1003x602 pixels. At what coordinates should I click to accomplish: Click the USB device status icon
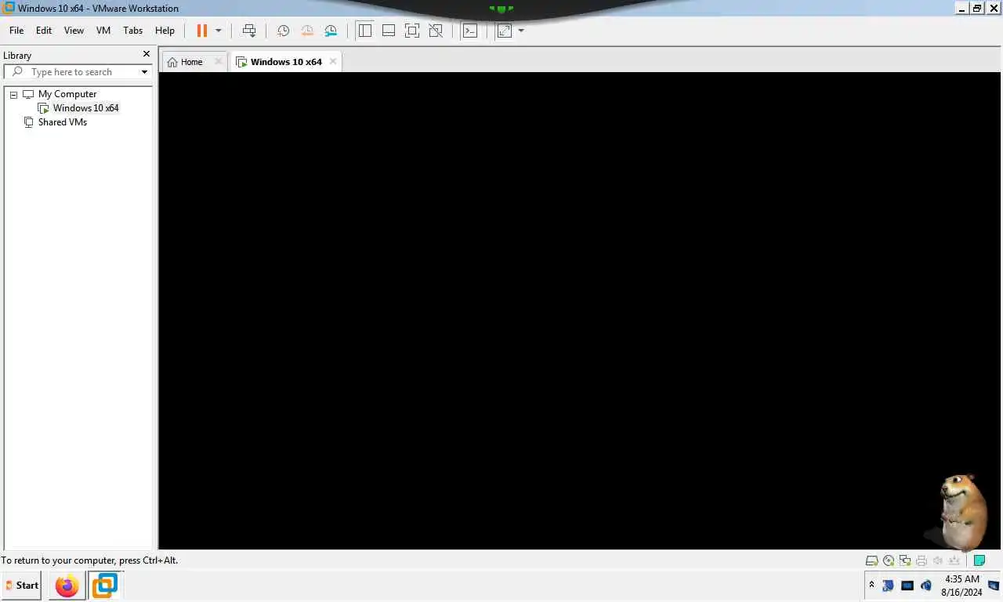[x=954, y=560]
